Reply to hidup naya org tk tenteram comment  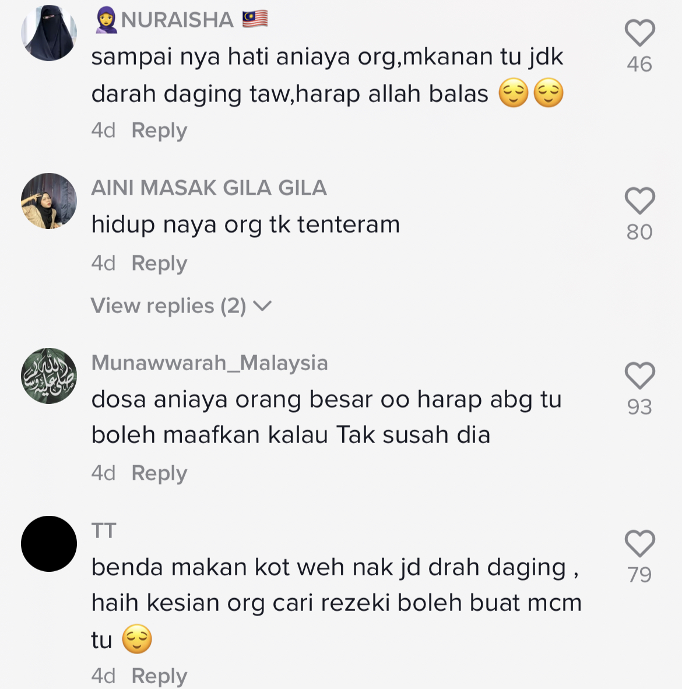point(159,263)
